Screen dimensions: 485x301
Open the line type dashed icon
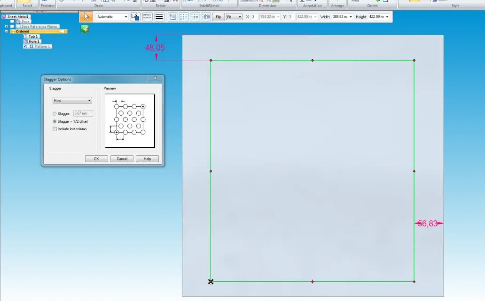(x=147, y=17)
